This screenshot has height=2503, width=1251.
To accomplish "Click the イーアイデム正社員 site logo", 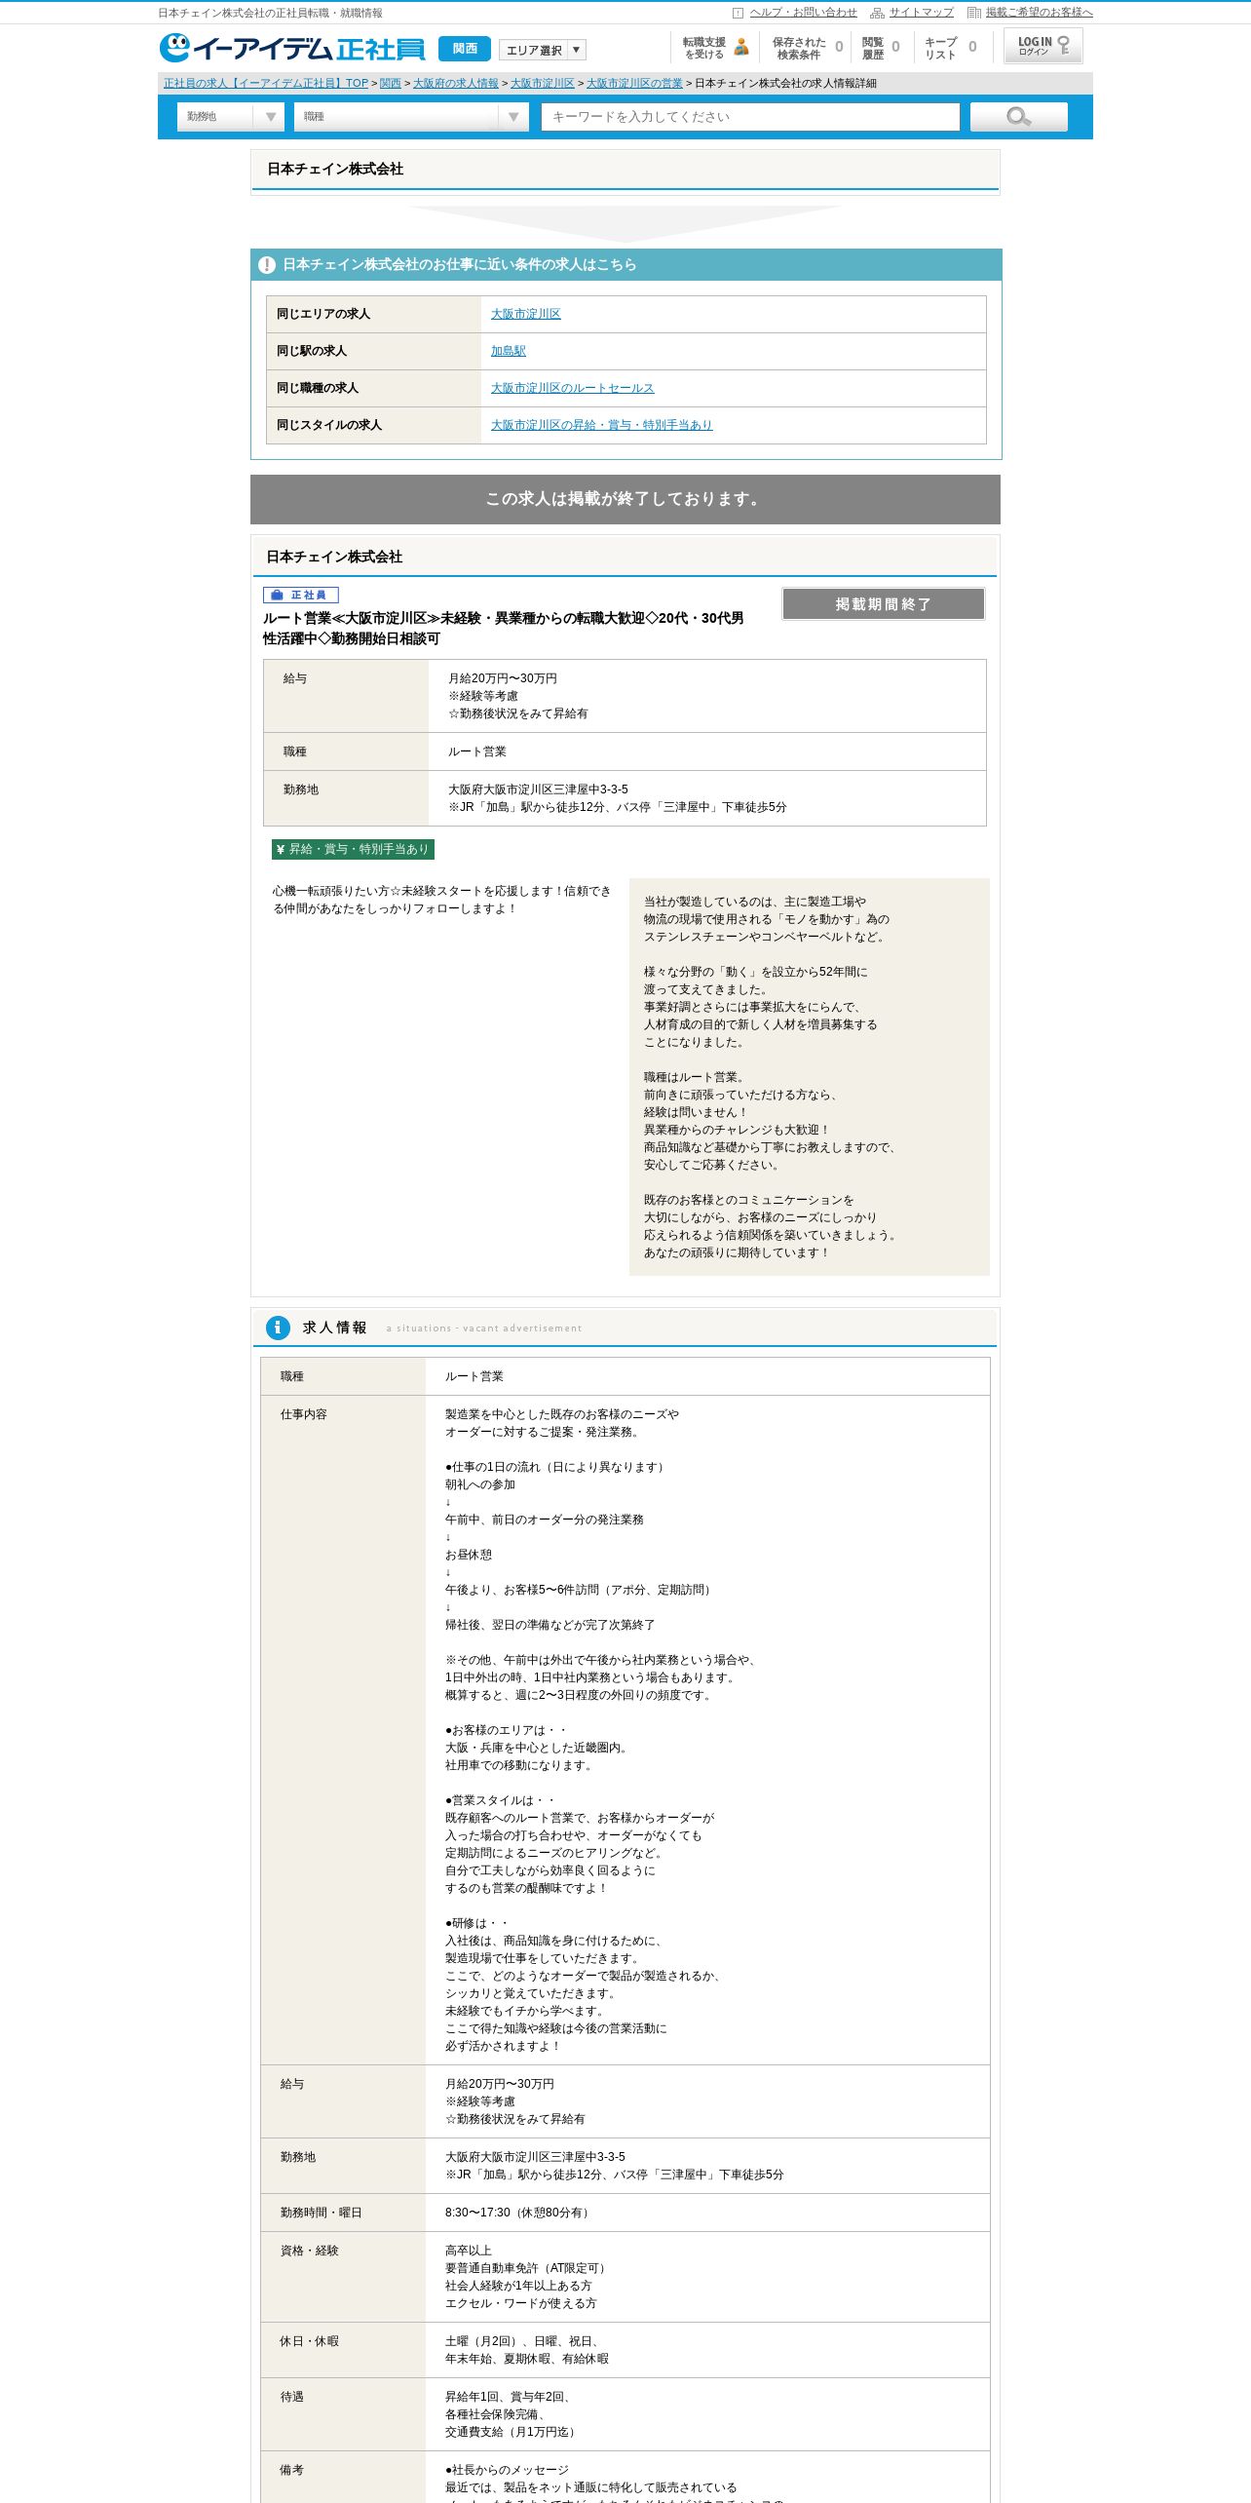I will pyautogui.click(x=292, y=48).
